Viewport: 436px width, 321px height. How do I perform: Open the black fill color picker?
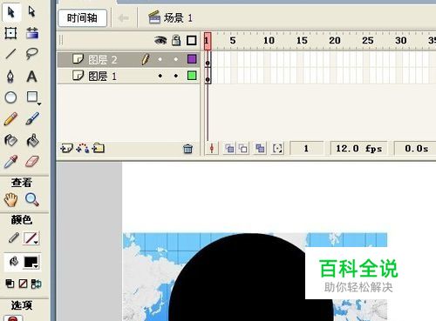point(31,262)
